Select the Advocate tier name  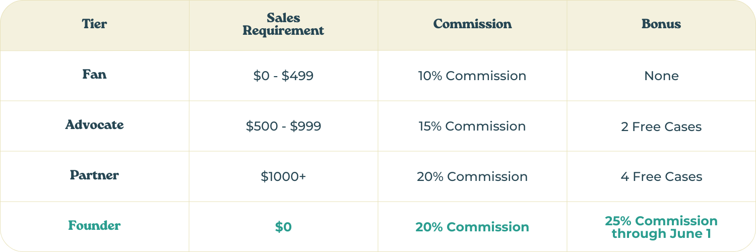tap(94, 125)
